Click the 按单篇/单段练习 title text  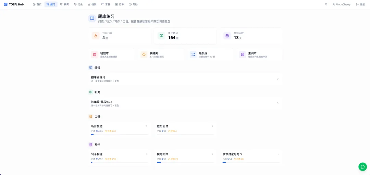(101, 102)
